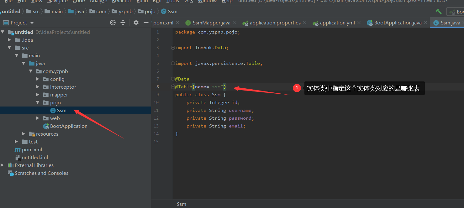Hide the Project panel minus icon
464x208 pixels.
(146, 23)
